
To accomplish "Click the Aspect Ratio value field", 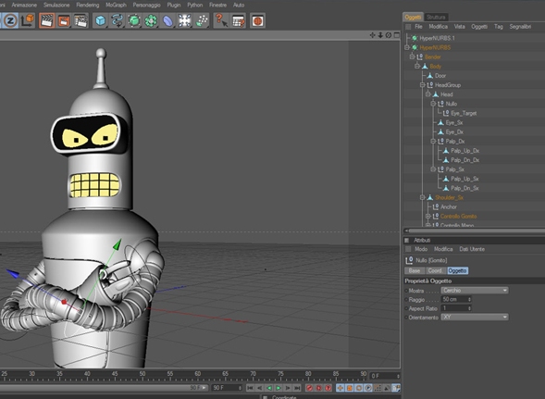I will (456, 308).
